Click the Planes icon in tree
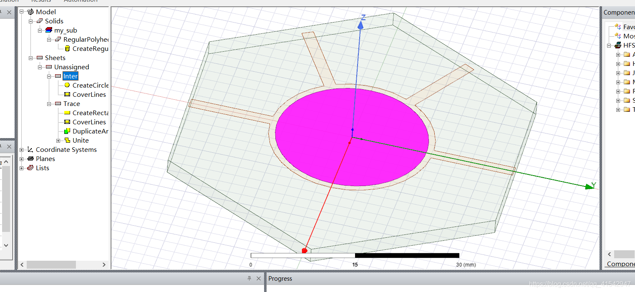Viewport: 635px width, 292px height. (x=30, y=159)
